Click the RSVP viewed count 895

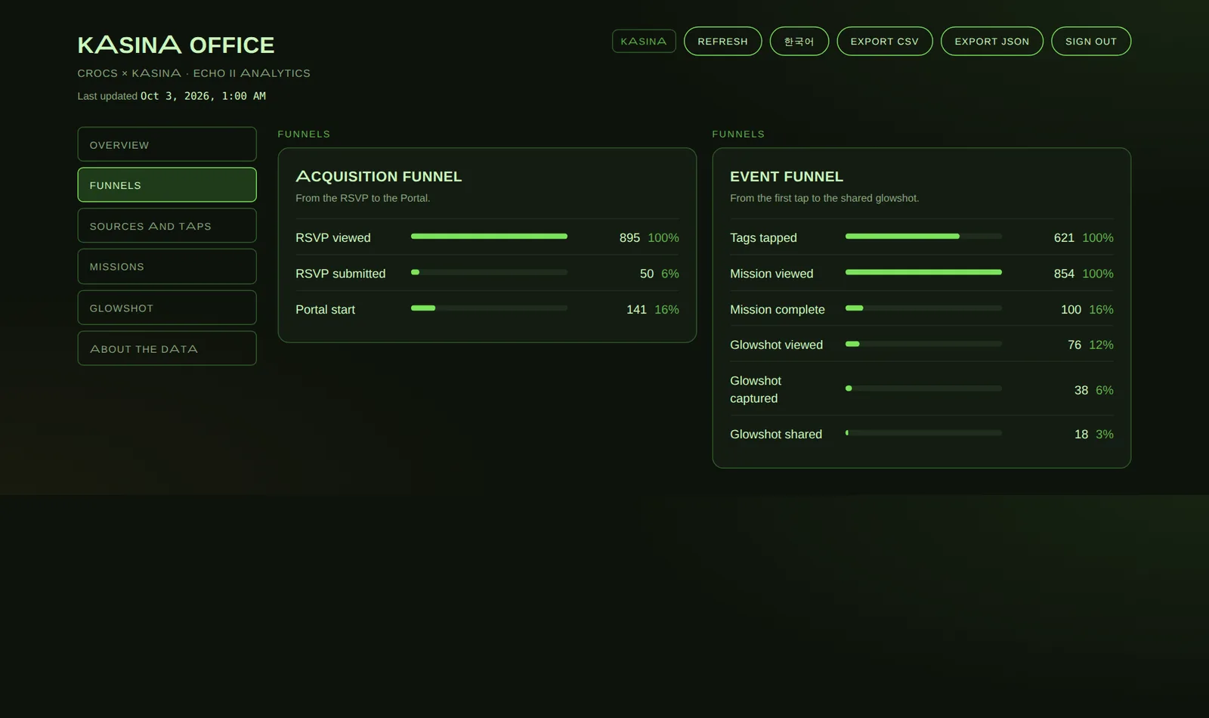click(629, 238)
